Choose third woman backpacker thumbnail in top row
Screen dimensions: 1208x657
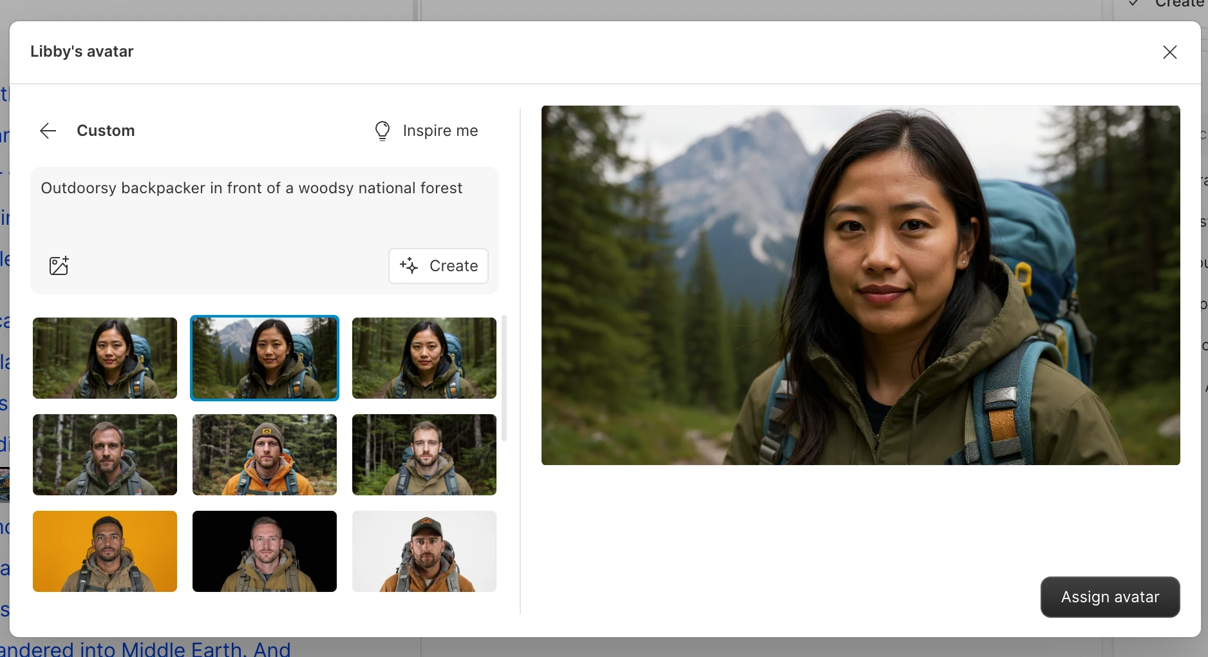(x=424, y=358)
